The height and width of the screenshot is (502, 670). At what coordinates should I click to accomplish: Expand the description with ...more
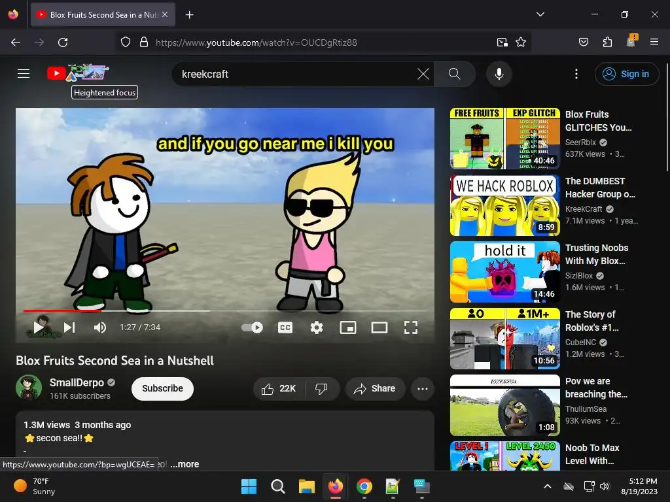coord(185,464)
